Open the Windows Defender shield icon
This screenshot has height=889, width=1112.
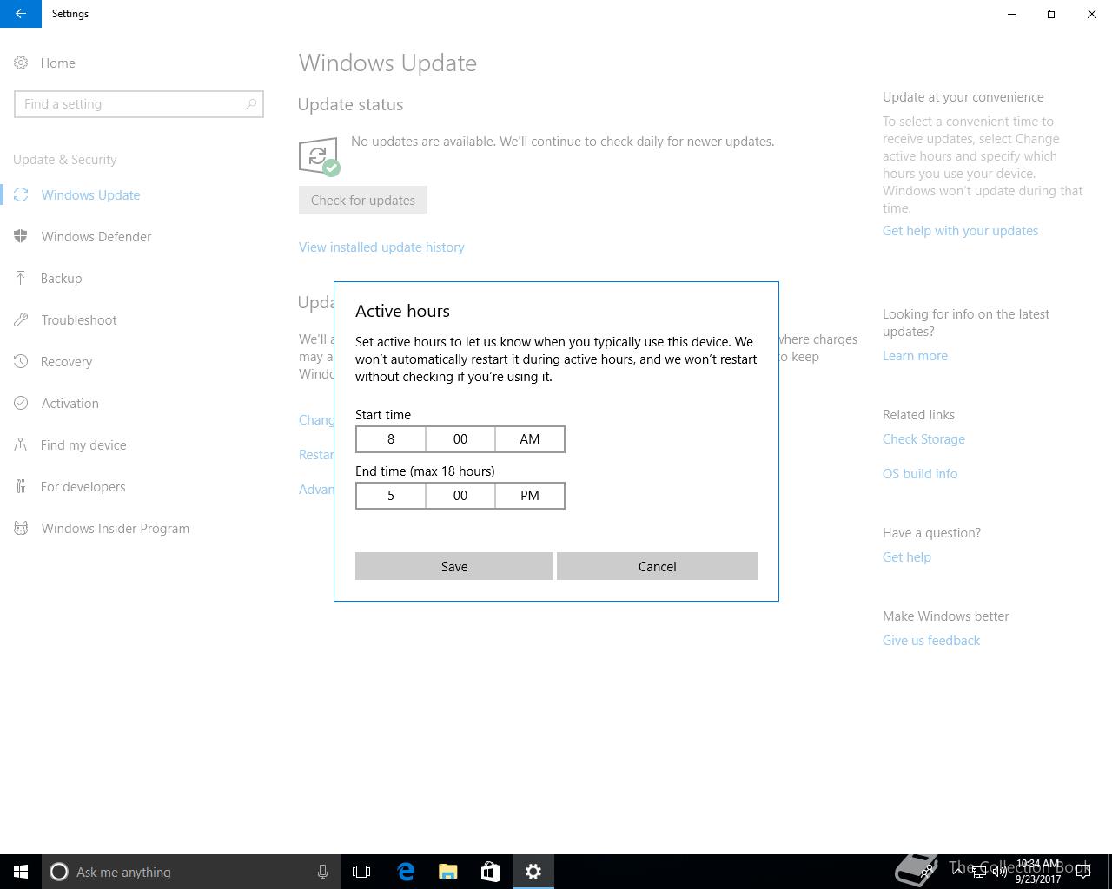pyautogui.click(x=21, y=236)
